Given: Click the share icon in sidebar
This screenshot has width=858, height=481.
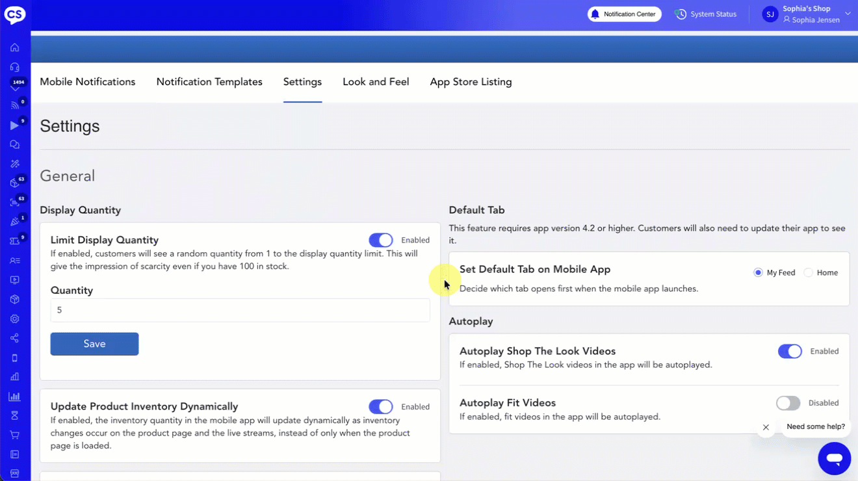Looking at the screenshot, I should pyautogui.click(x=14, y=338).
